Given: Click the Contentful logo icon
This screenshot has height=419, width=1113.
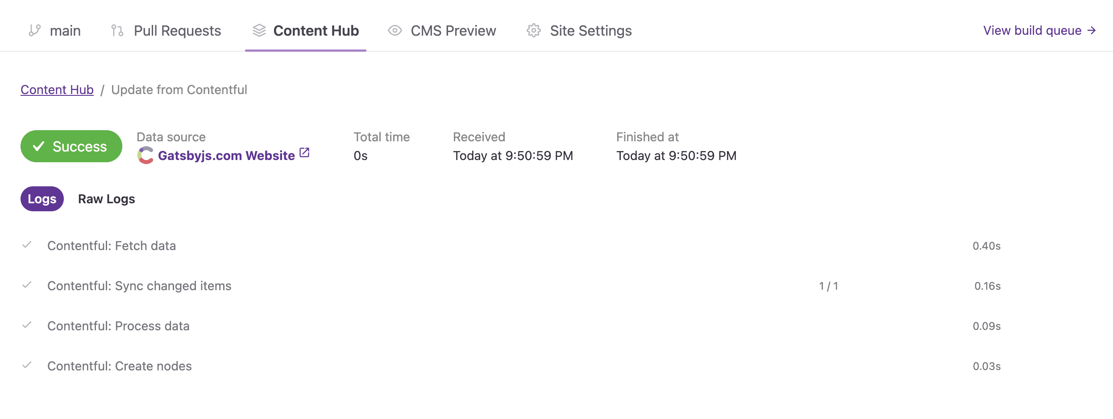Looking at the screenshot, I should (145, 155).
